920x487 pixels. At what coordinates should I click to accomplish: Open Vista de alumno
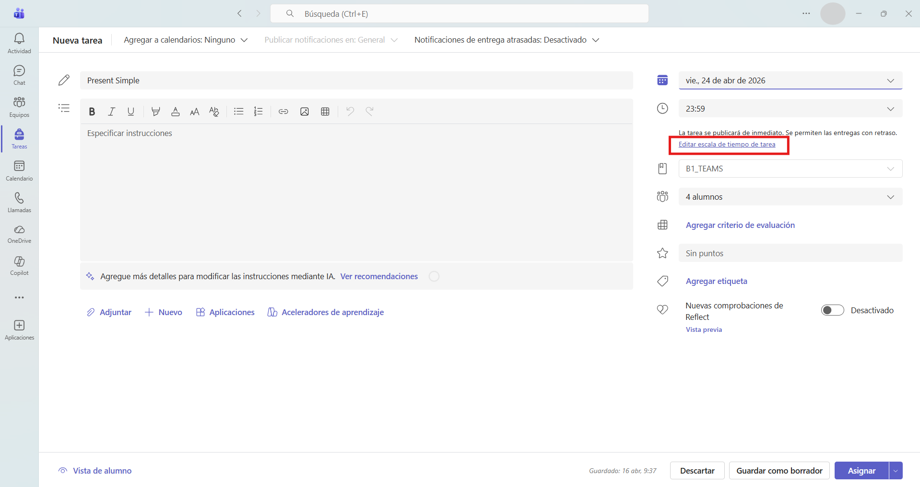coord(95,471)
